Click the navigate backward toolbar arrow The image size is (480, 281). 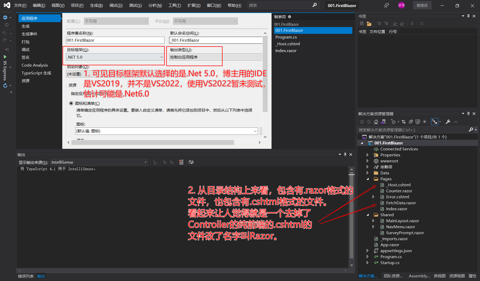pos(5,17)
